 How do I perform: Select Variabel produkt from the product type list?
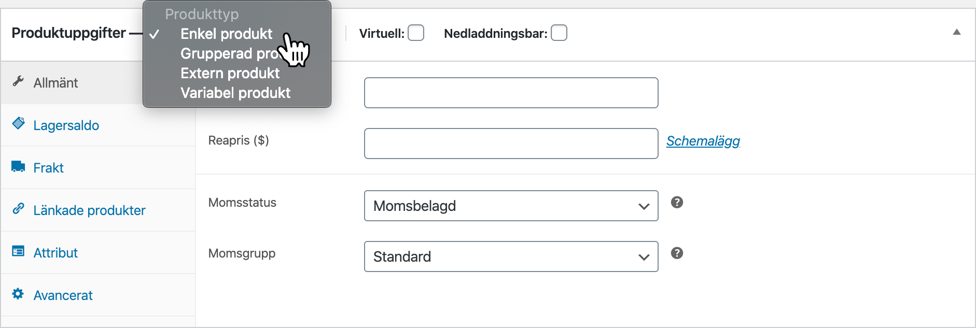[x=235, y=93]
